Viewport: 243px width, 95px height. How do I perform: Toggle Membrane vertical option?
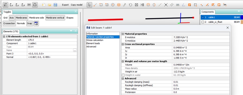point(55,18)
